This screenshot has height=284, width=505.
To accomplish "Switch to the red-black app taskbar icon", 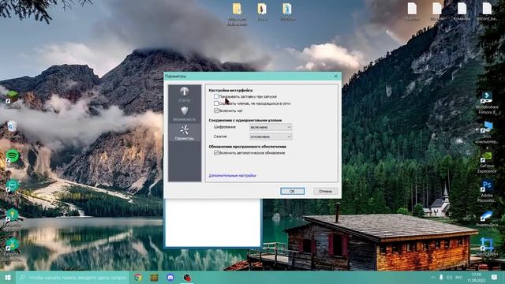I will [187, 277].
